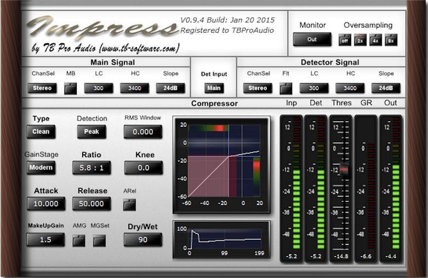Select 2x oversampling
This screenshot has height=278, width=428.
(x=360, y=40)
